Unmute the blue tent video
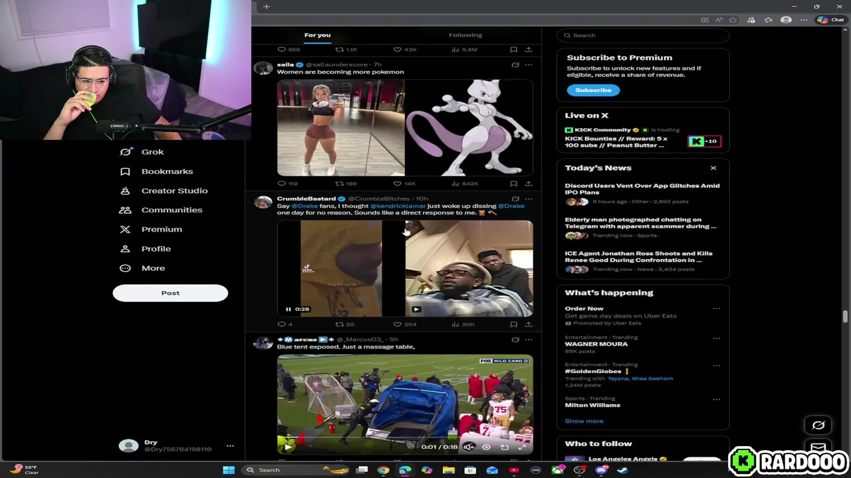This screenshot has width=851, height=478. click(x=468, y=447)
